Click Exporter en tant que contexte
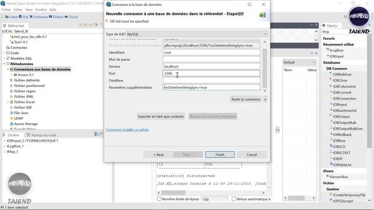This screenshot has width=374, height=210. click(x=161, y=117)
